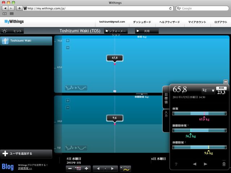
Task: Click the 除脂肪体重 help question mark
Action: 188,126
